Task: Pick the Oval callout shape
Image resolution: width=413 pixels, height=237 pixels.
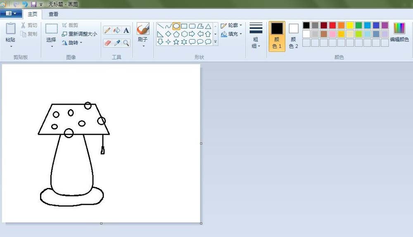Action: [x=200, y=42]
